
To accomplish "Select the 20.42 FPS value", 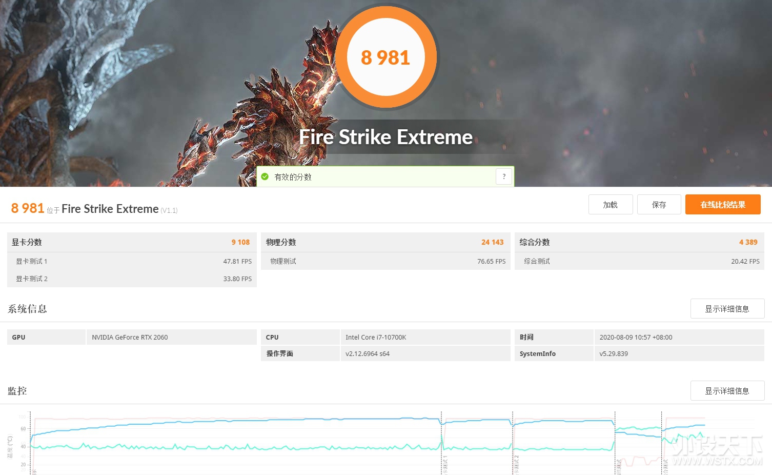I will [745, 261].
